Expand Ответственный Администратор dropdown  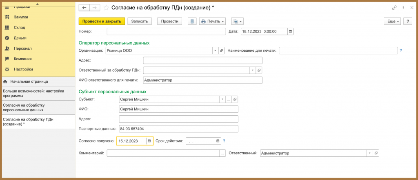[370, 153]
